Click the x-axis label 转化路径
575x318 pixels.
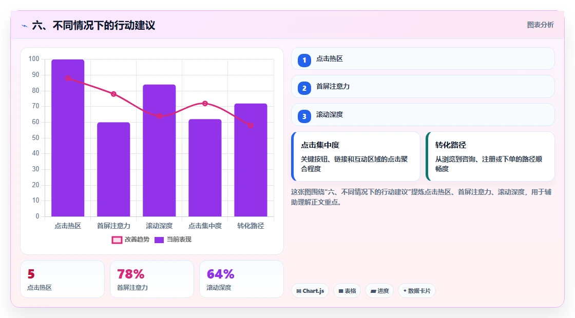tap(251, 226)
